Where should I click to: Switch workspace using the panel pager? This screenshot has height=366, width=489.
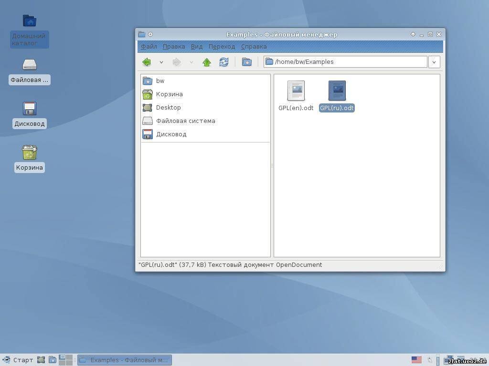click(x=65, y=360)
